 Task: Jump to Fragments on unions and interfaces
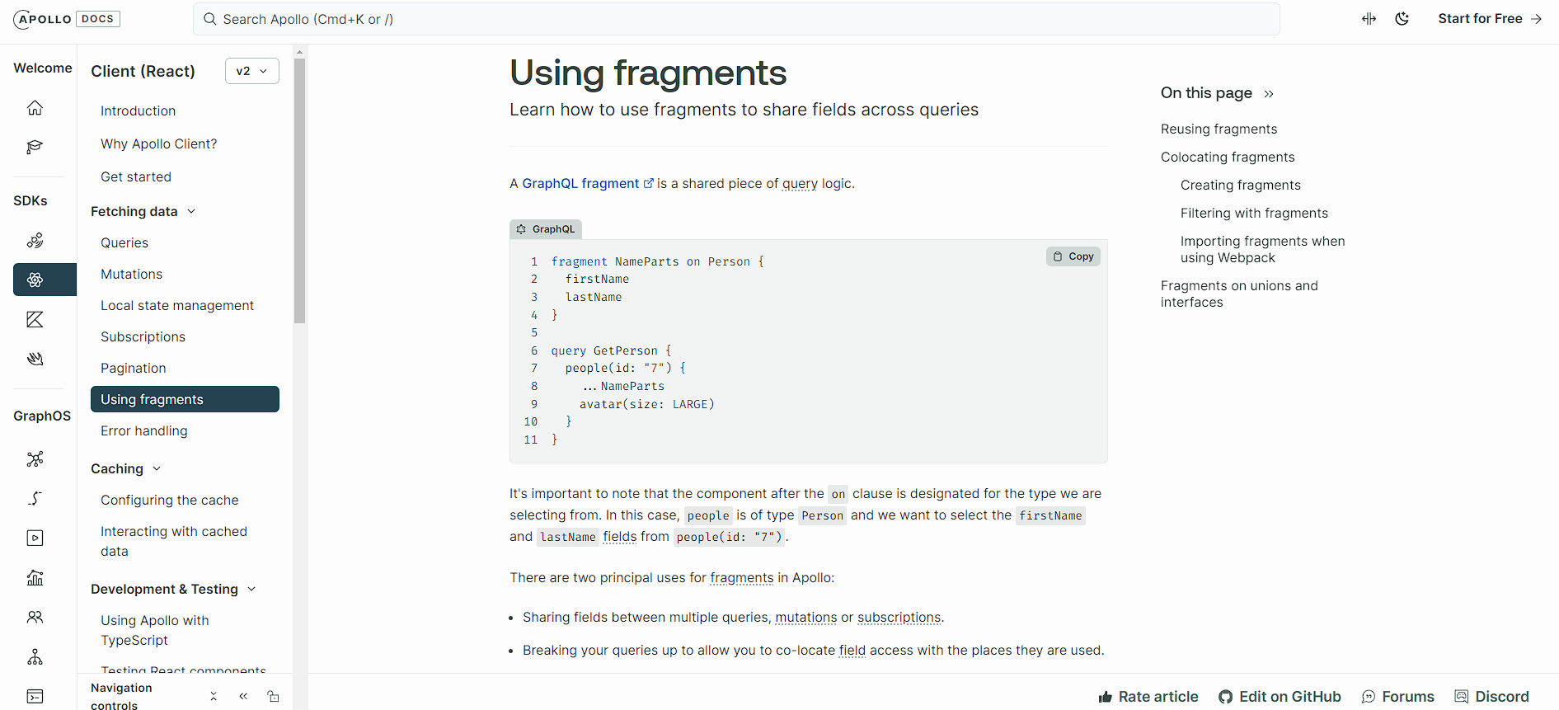point(1239,294)
